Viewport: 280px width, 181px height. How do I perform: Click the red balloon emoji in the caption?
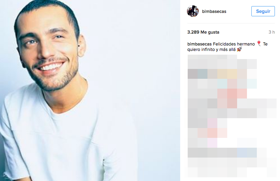click(259, 43)
